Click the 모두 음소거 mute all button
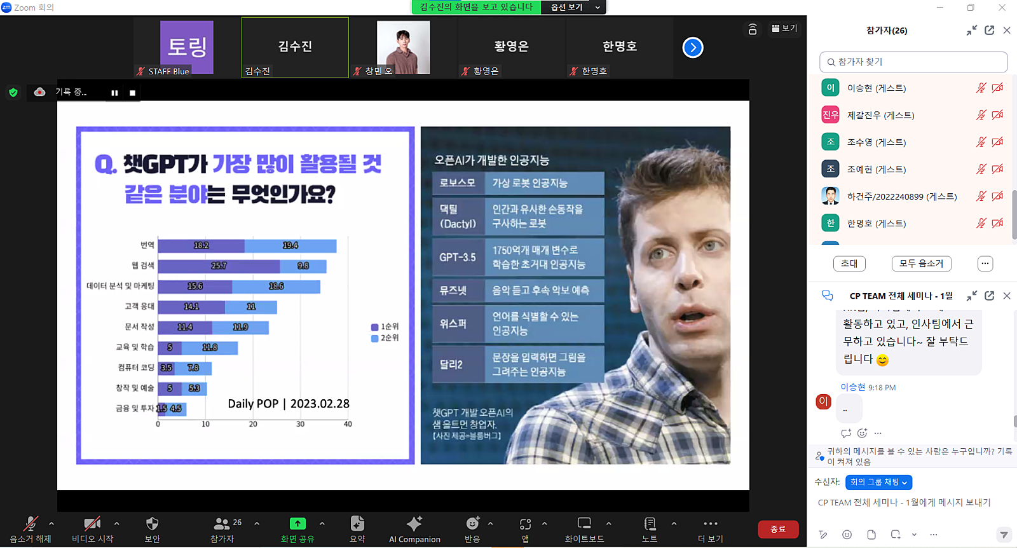 pos(921,263)
